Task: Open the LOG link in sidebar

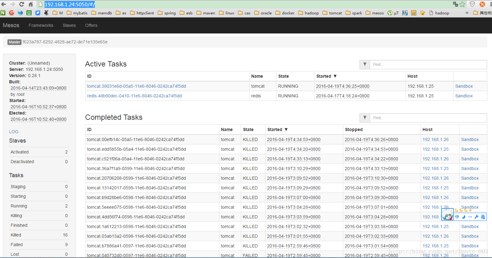Action: point(14,131)
